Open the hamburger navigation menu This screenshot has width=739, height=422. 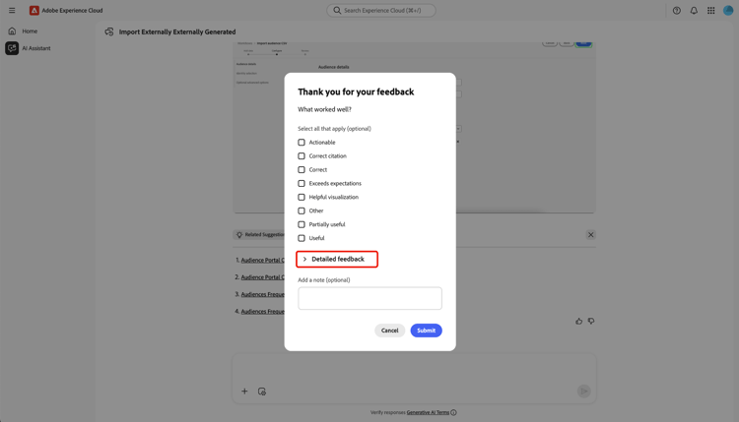pos(12,11)
